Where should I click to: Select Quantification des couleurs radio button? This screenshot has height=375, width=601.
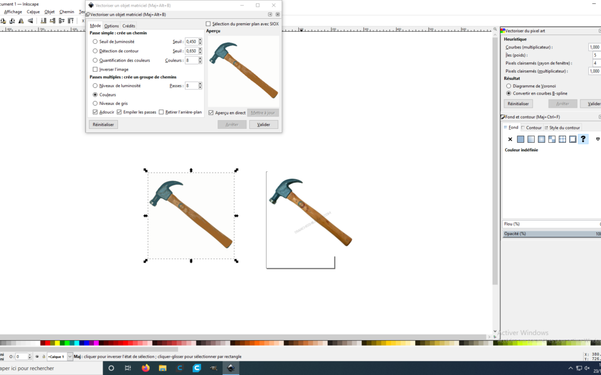click(95, 60)
